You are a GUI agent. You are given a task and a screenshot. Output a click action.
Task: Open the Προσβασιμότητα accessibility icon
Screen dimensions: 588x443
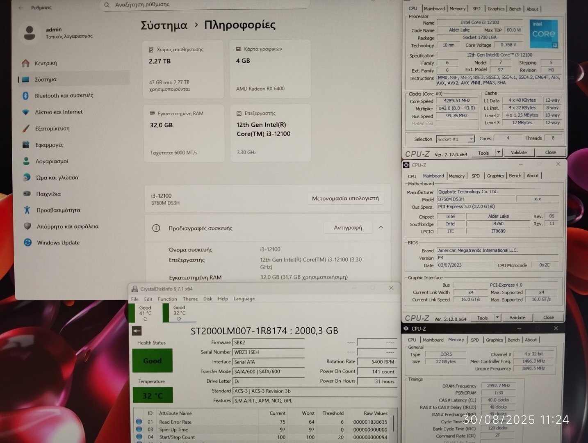(27, 210)
